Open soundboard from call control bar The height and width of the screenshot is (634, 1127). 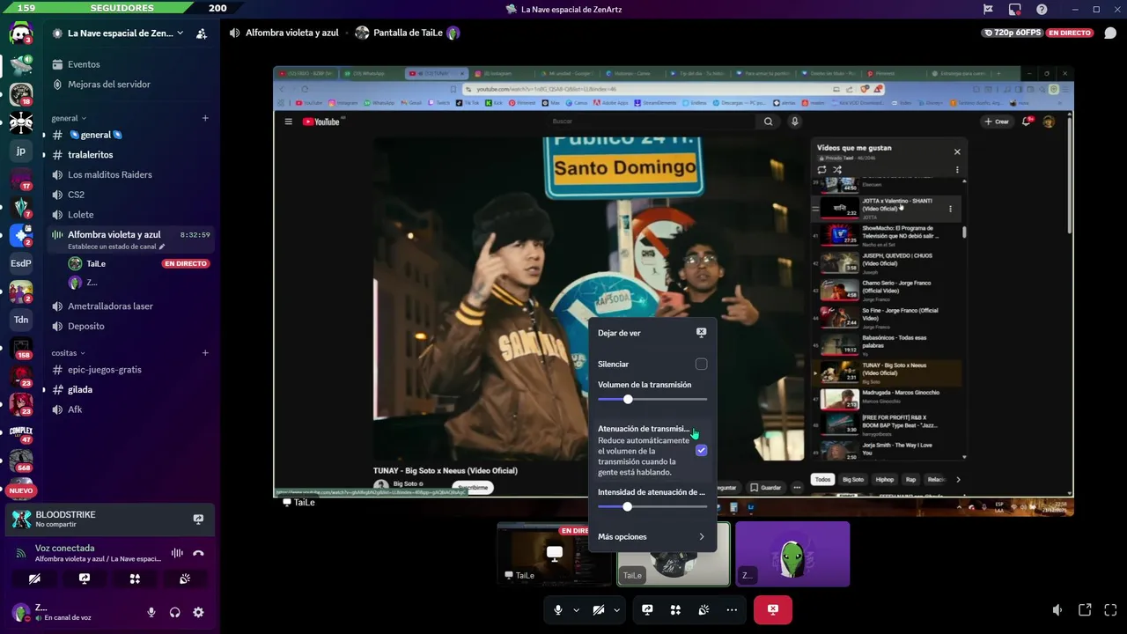703,609
